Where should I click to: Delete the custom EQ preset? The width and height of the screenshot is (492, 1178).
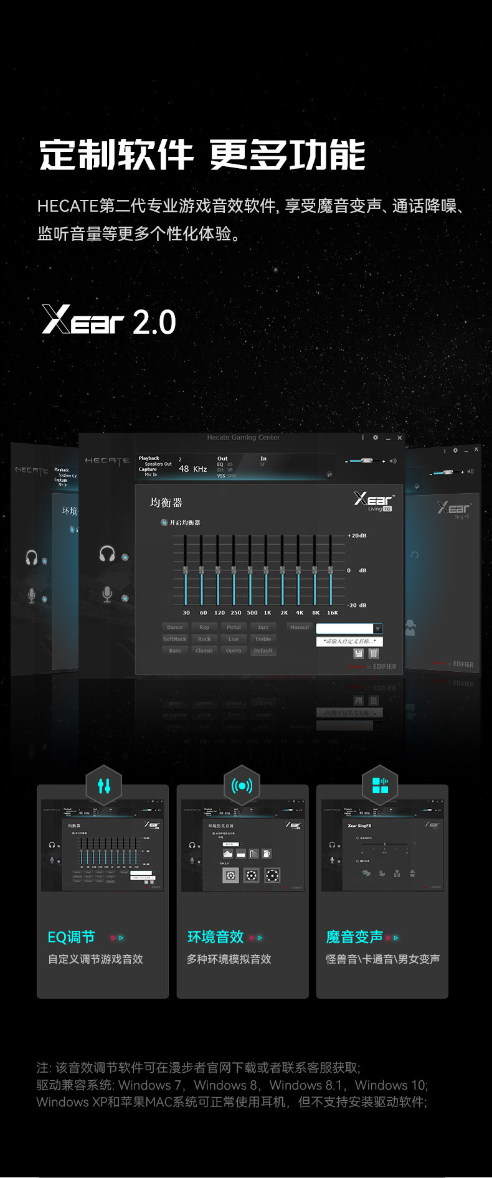[374, 653]
